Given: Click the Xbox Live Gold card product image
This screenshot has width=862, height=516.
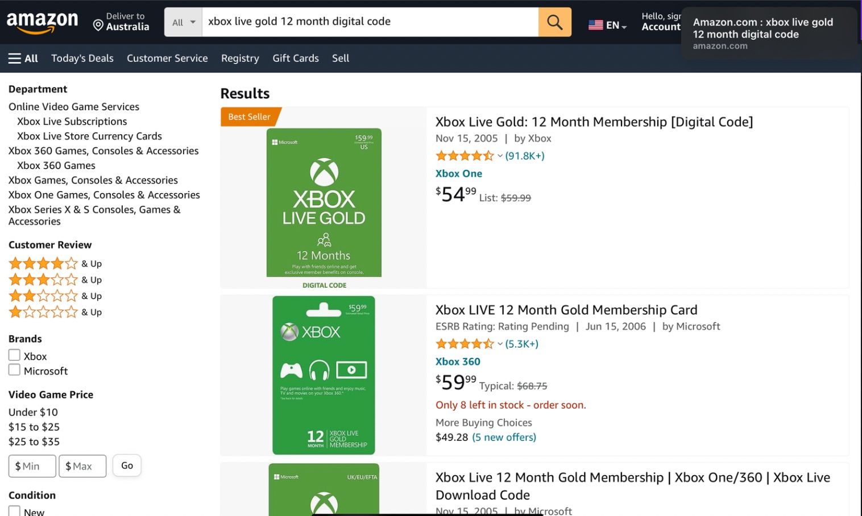Looking at the screenshot, I should tap(324, 202).
